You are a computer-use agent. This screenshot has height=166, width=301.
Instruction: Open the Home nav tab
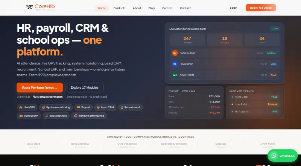coord(102,8)
